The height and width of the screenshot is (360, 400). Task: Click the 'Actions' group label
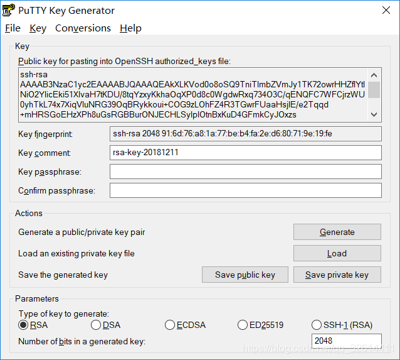coord(29,213)
